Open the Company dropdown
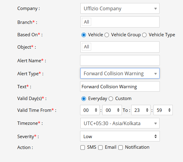This screenshot has height=162, width=183. [119, 8]
